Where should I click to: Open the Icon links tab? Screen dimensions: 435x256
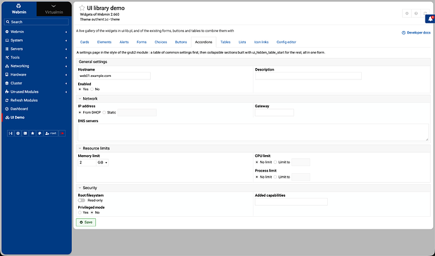(262, 42)
